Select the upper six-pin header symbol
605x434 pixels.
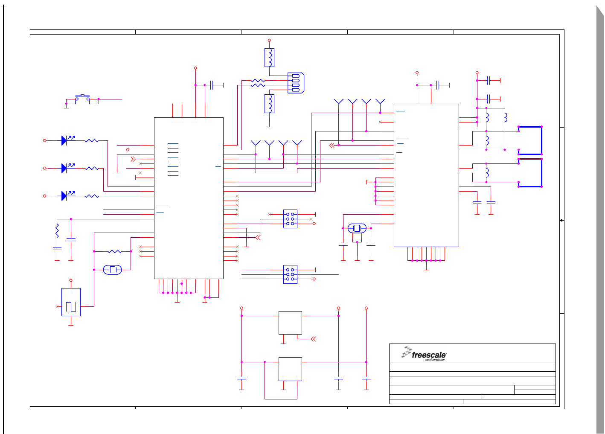(290, 219)
